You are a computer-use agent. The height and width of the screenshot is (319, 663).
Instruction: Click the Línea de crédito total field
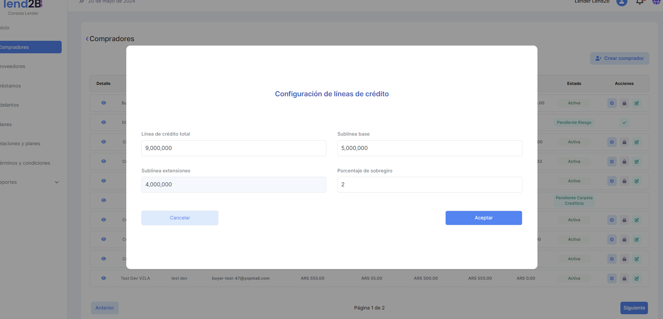pos(233,148)
